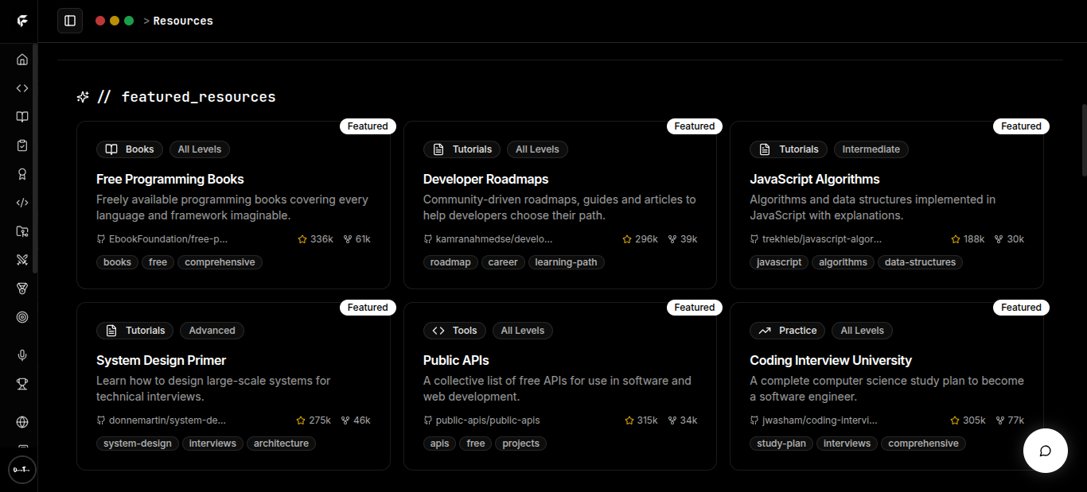Open the code-slash sidebar icon

22,203
